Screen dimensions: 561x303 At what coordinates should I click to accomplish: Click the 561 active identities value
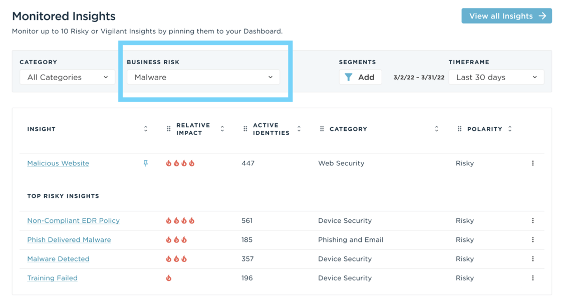[247, 221]
